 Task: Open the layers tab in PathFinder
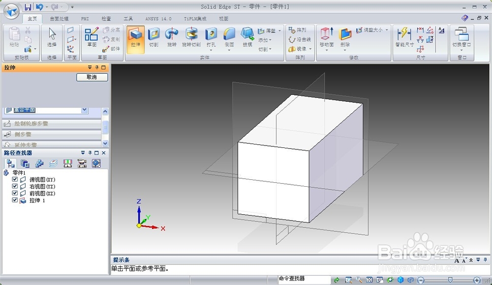(x=53, y=163)
